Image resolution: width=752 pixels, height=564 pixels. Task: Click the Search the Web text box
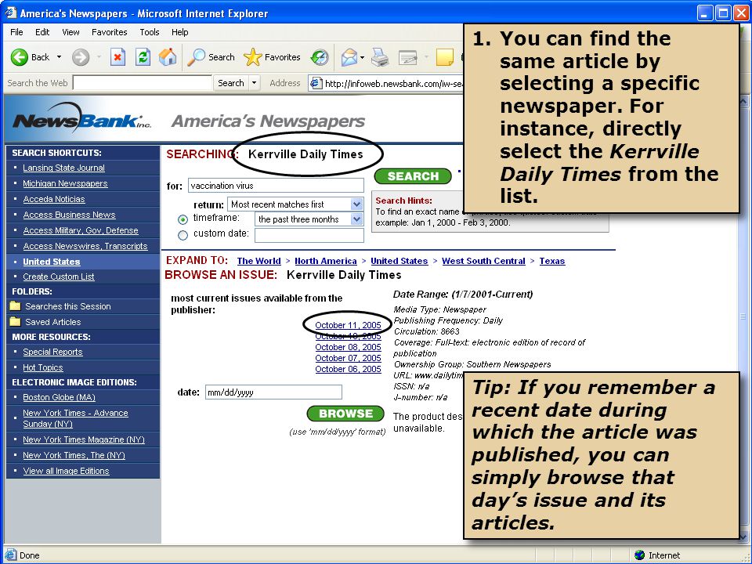coord(143,83)
